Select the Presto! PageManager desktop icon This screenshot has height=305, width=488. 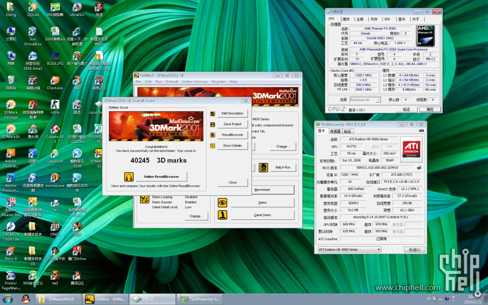click(11, 281)
